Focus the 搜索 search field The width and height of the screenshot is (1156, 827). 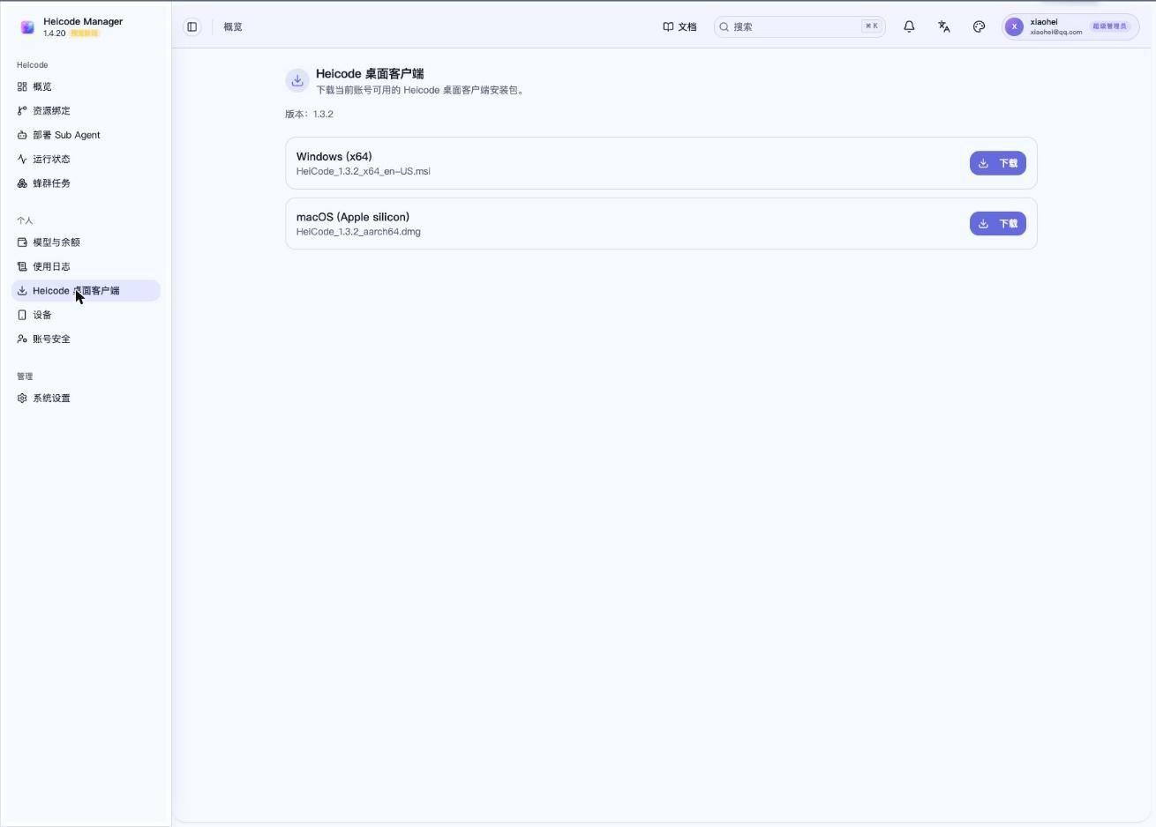[x=799, y=26]
